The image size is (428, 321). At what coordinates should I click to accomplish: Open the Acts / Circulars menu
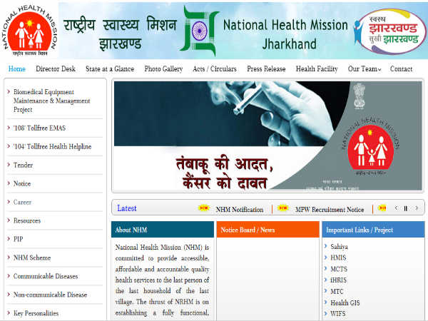[x=215, y=69]
